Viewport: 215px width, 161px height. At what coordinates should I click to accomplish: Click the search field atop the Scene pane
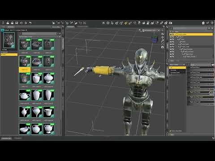(190, 28)
